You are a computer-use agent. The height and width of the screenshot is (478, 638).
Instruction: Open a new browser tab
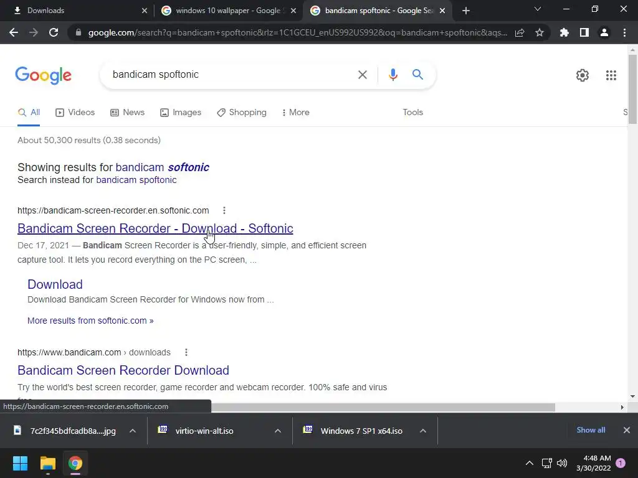(466, 11)
